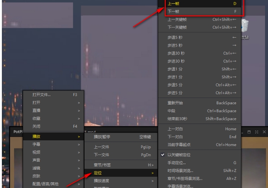This screenshot has height=188, width=268.
Task: Select 步进1 分 entry
Action: pos(200,77)
